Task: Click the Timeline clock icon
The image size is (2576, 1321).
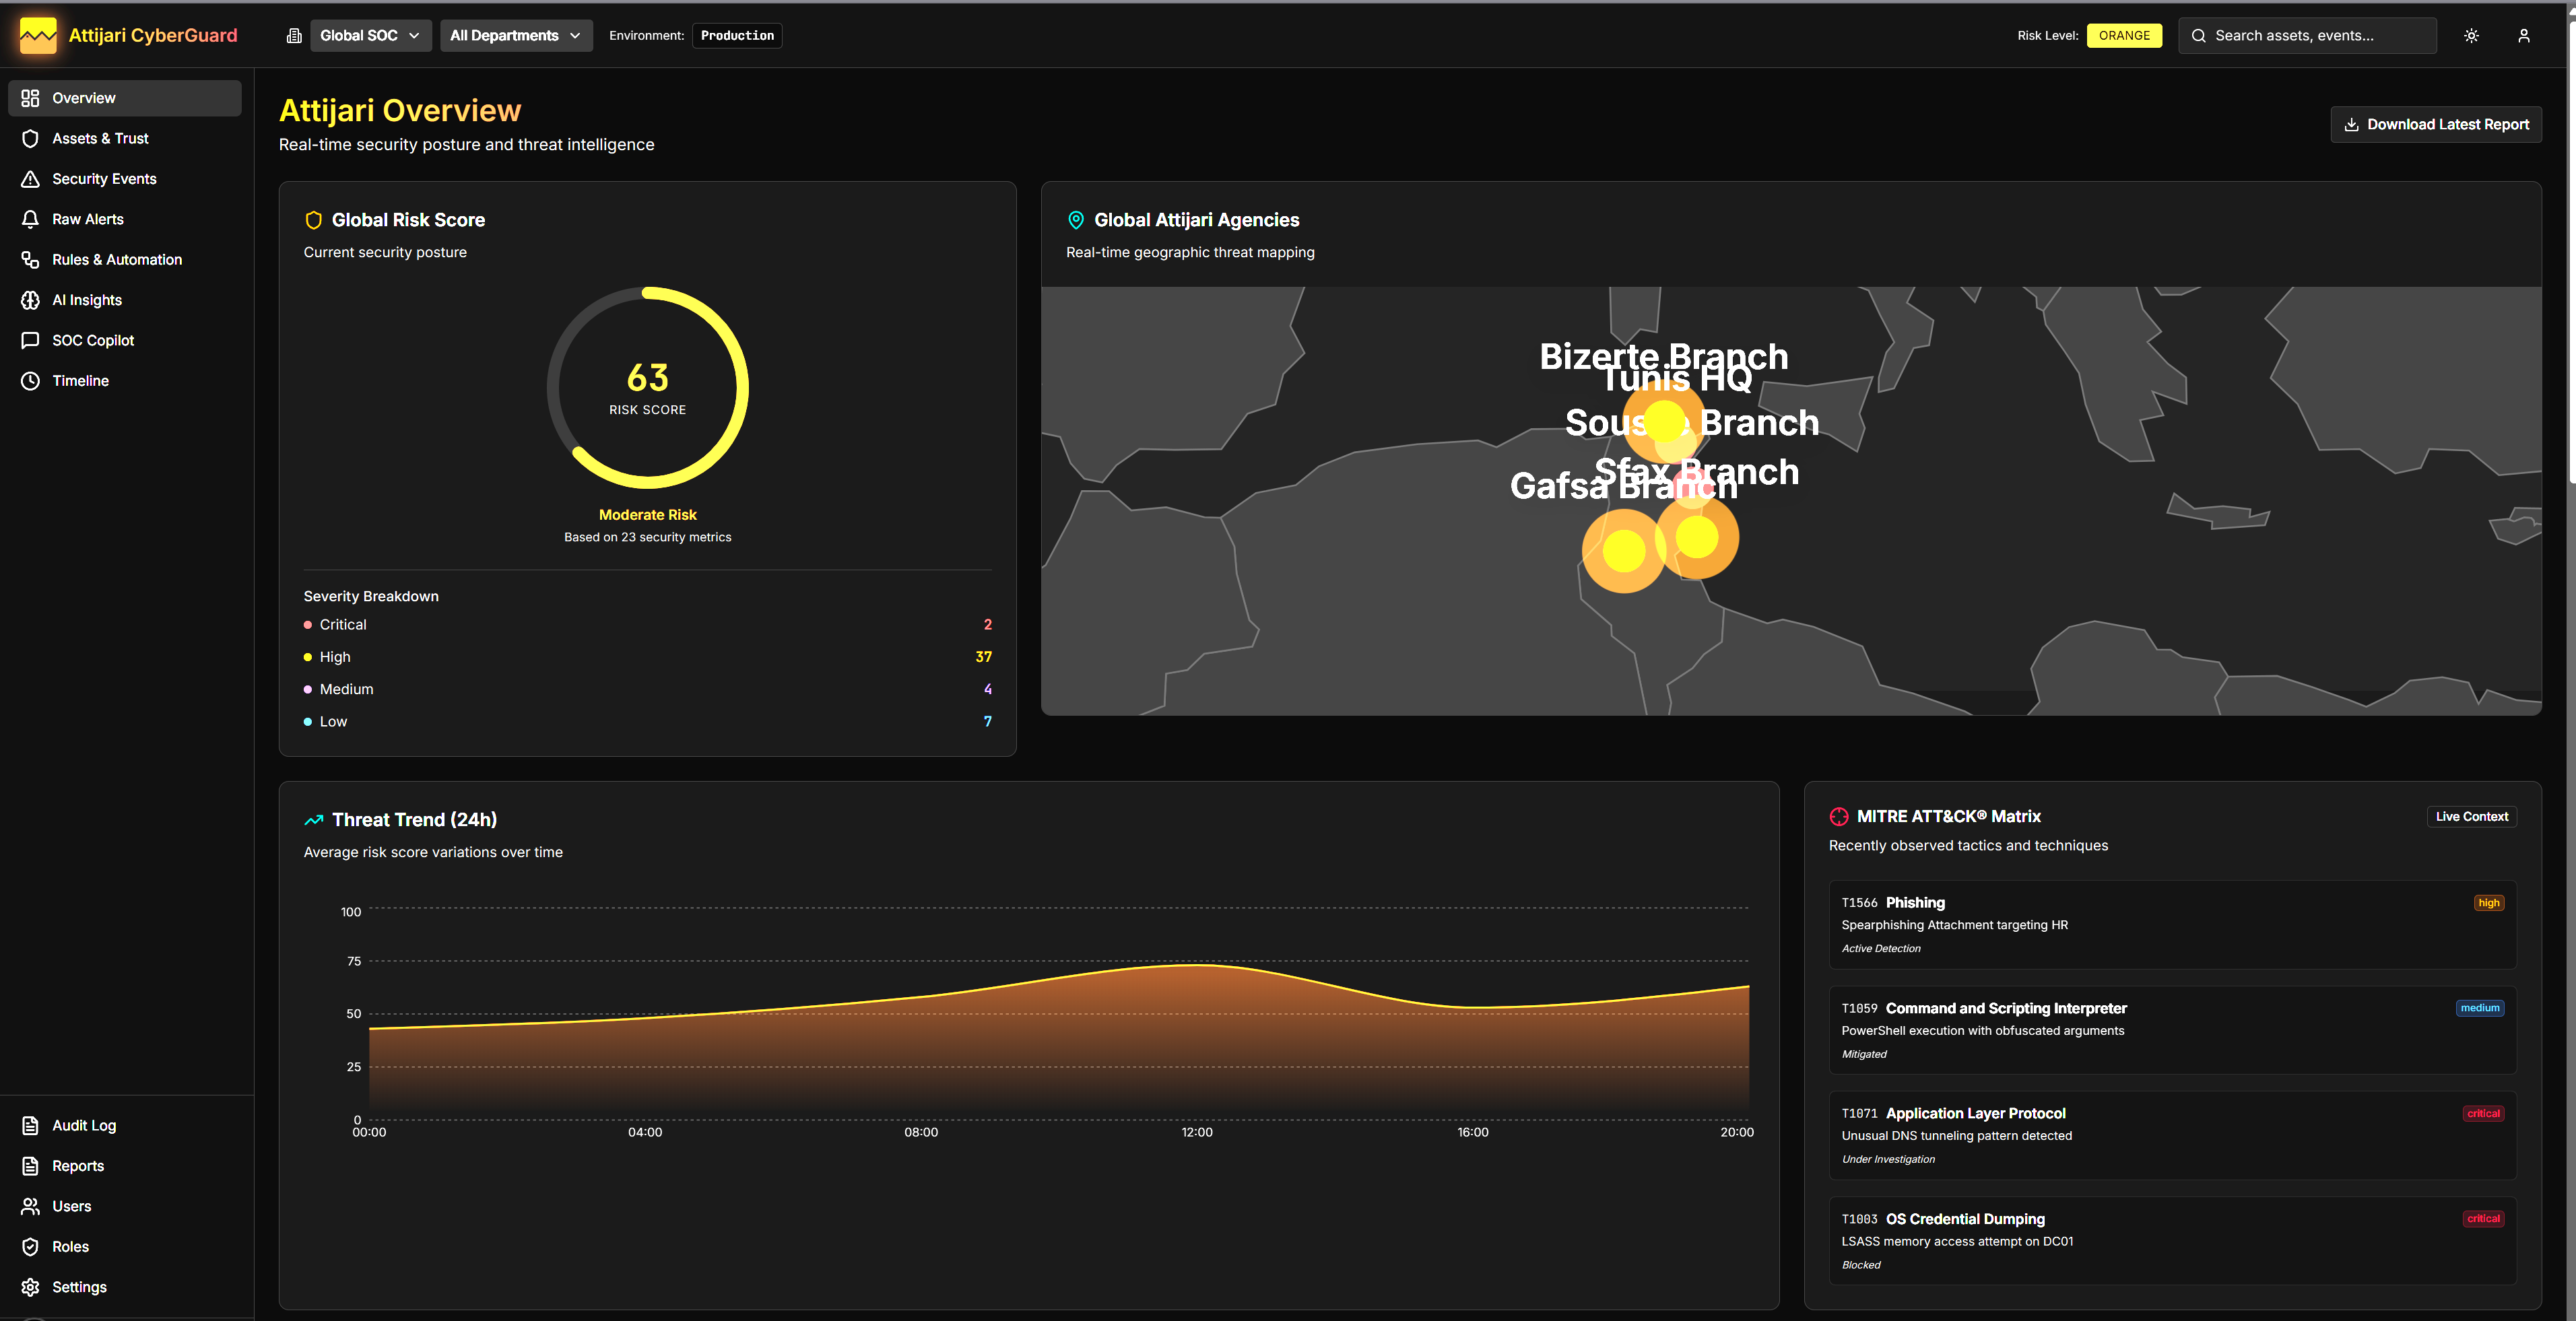Action: 30,381
